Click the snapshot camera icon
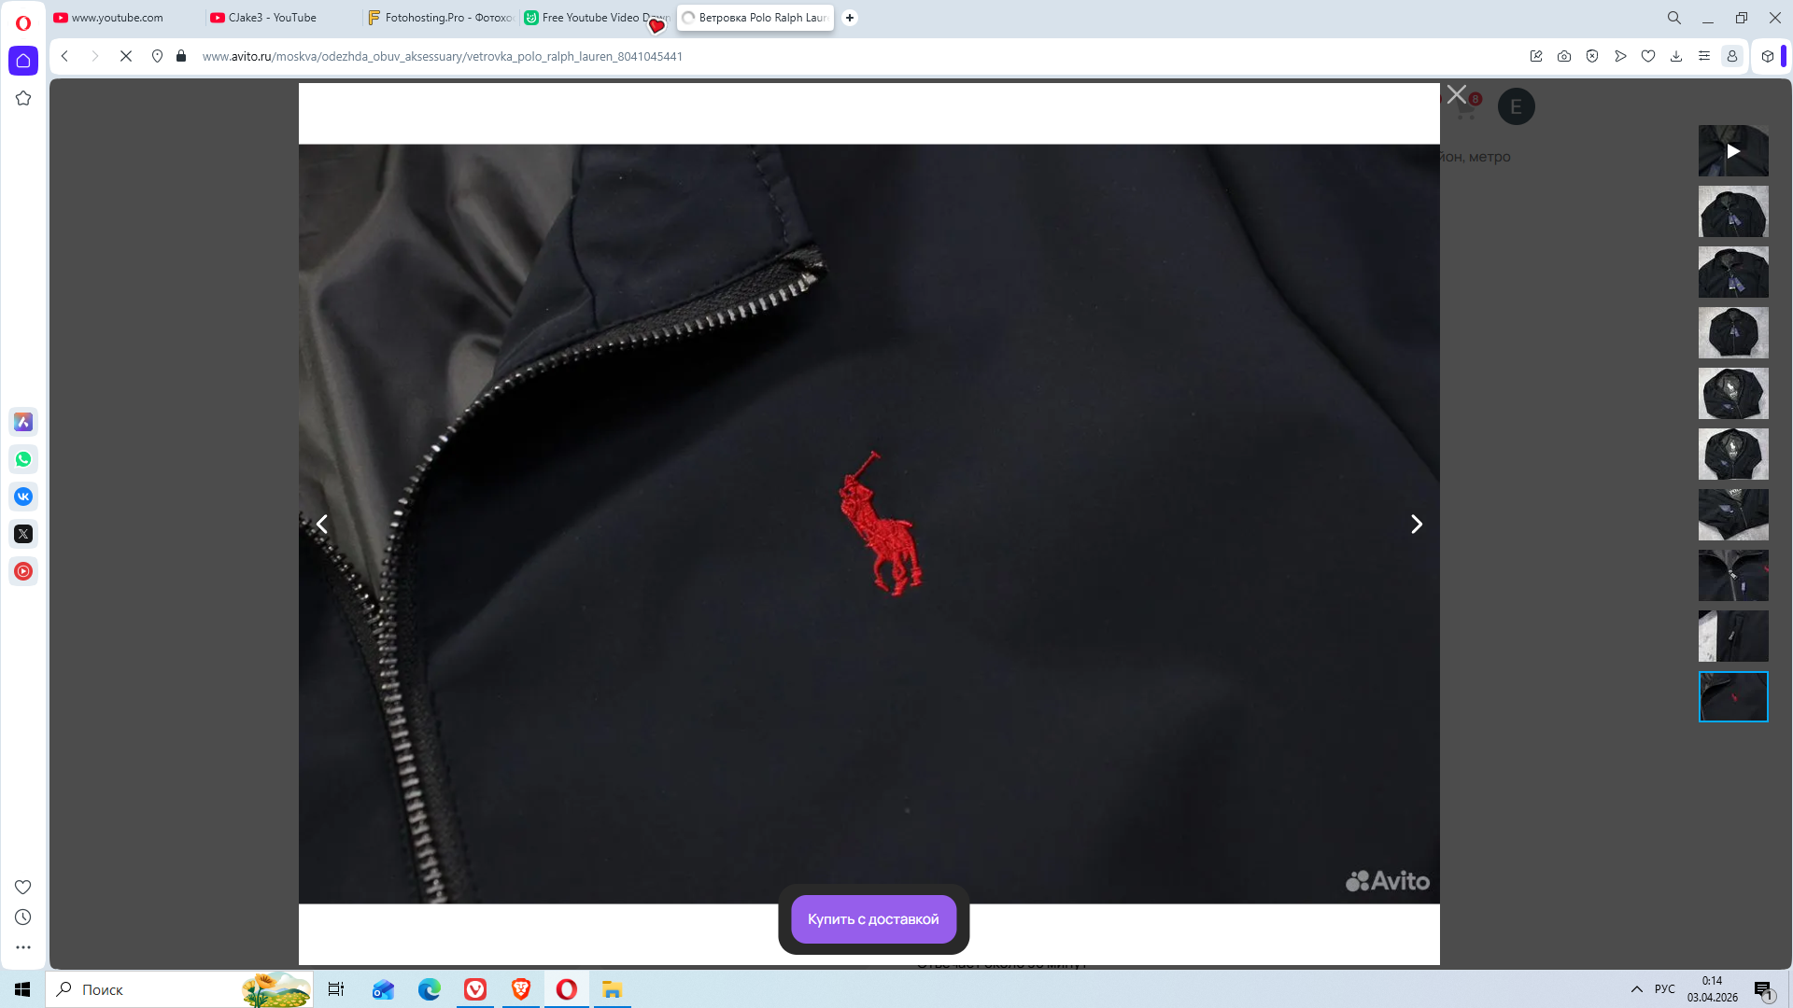The image size is (1793, 1008). [1564, 56]
